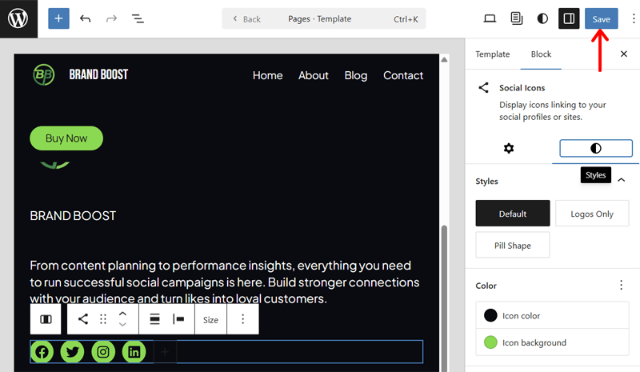Open the global Styles half-circle icon in header
This screenshot has height=372, width=640.
[x=542, y=18]
